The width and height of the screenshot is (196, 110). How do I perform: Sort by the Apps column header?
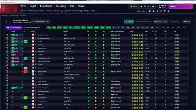pyautogui.click(x=146, y=31)
